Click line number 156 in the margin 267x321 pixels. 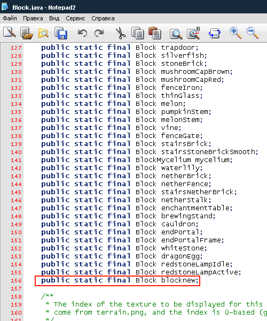(16, 281)
